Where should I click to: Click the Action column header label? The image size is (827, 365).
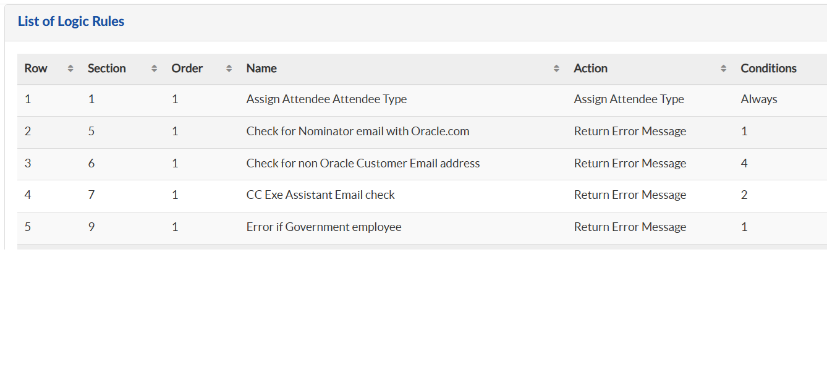tap(590, 69)
